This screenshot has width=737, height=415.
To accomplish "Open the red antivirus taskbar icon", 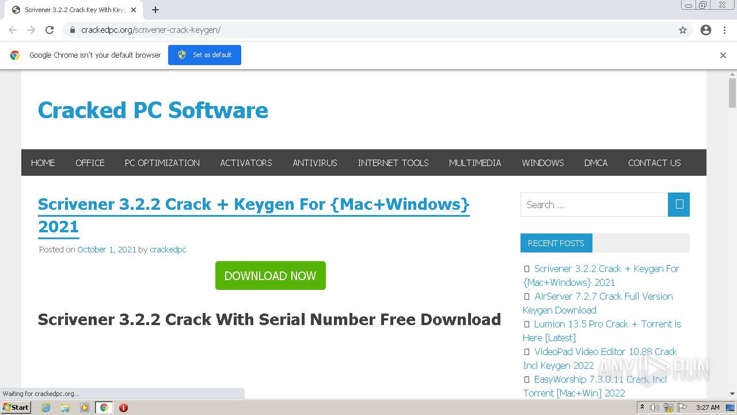I will pyautogui.click(x=123, y=408).
